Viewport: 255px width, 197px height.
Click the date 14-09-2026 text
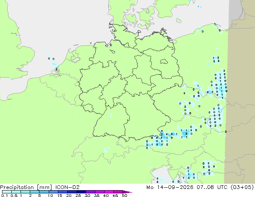(175, 187)
